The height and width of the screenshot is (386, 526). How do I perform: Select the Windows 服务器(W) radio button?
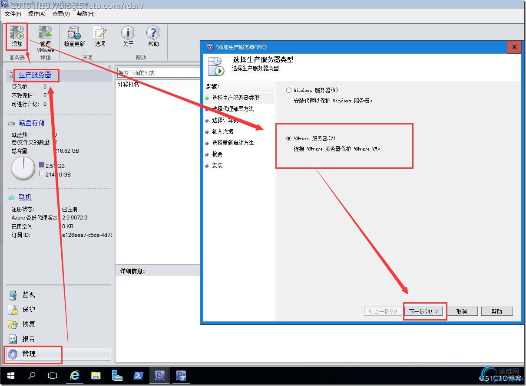289,90
